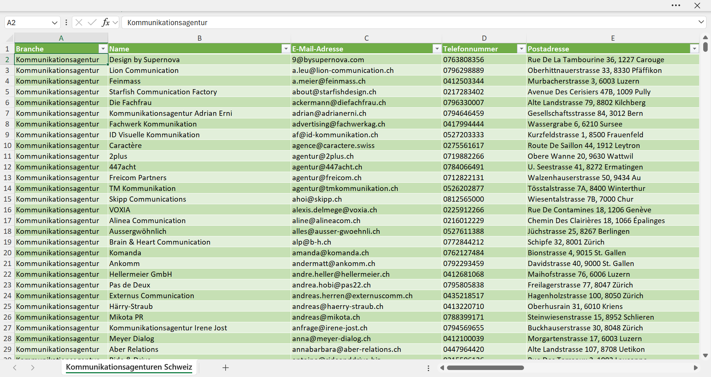The image size is (711, 377).
Task: Click the formula bar enter checkmark icon
Action: tap(92, 23)
